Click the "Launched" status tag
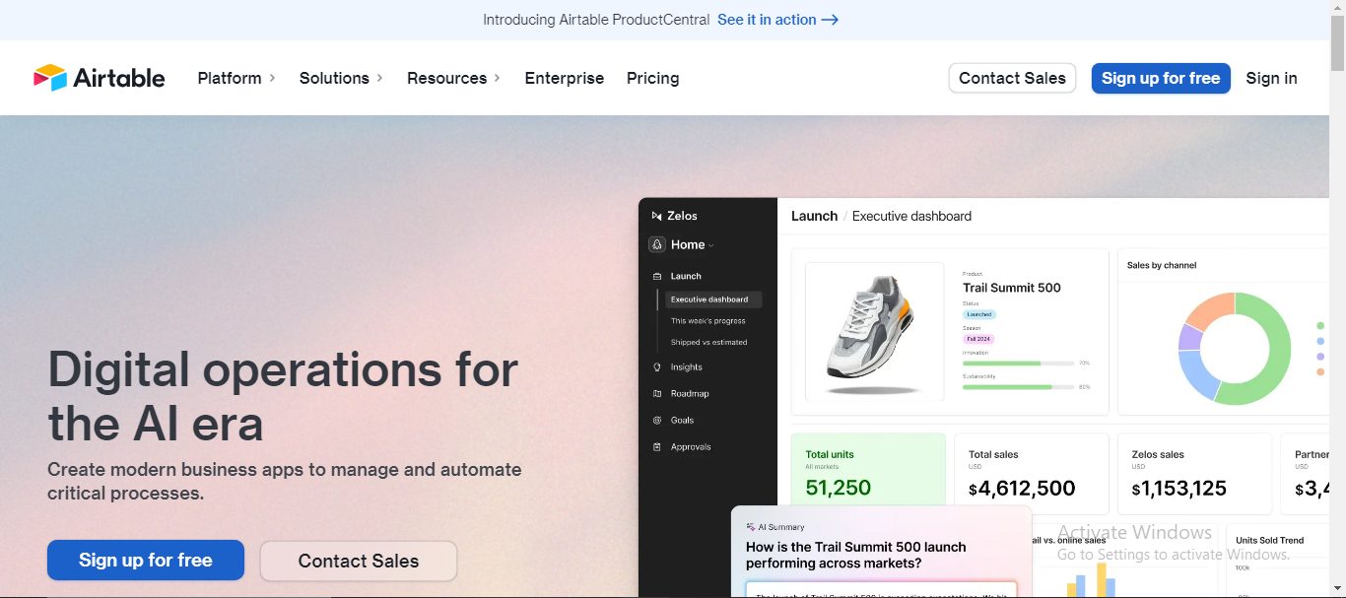 tap(979, 314)
